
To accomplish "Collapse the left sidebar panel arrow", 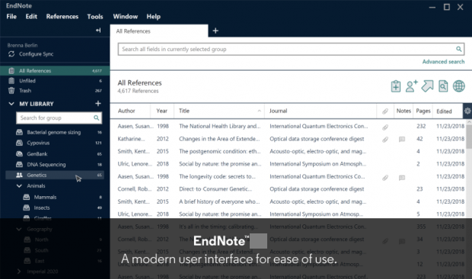I will [98, 30].
